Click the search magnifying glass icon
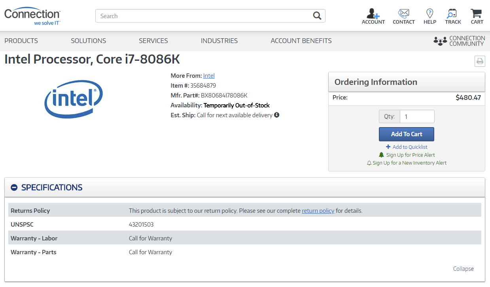Viewport: 490px width, 287px height. 317,15
